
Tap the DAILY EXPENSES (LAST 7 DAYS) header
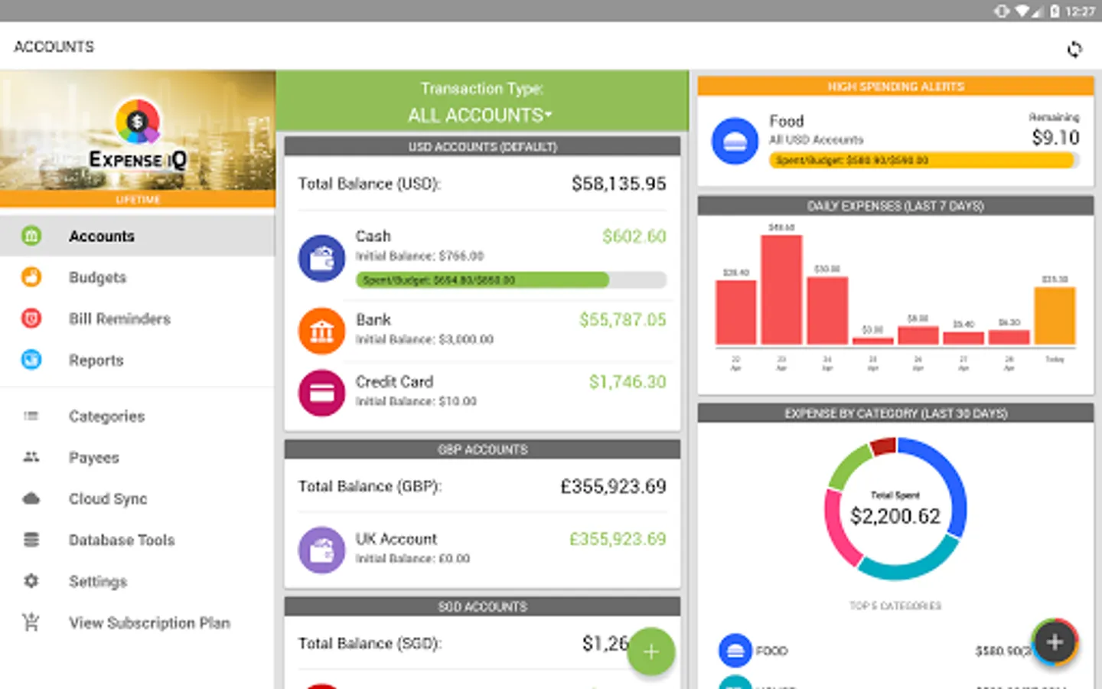[x=895, y=206]
